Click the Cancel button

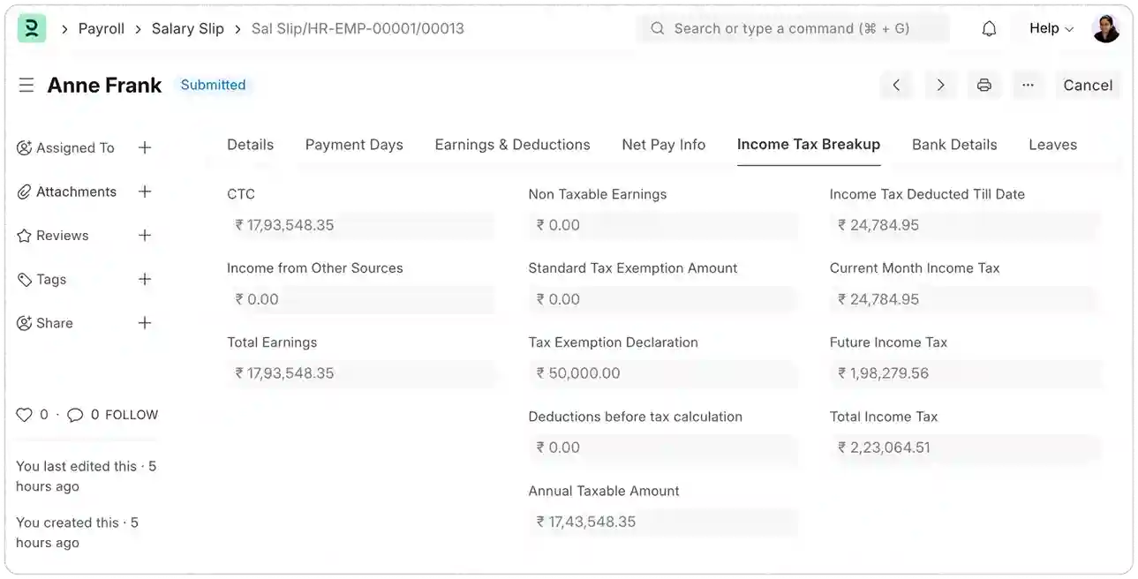pos(1087,85)
